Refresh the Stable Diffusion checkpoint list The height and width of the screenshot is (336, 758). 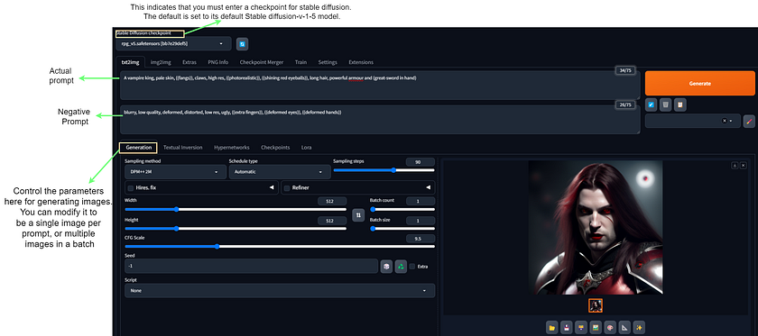(242, 44)
